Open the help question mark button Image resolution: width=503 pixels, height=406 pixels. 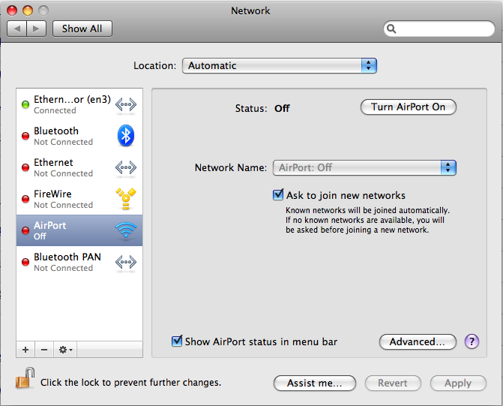click(472, 341)
